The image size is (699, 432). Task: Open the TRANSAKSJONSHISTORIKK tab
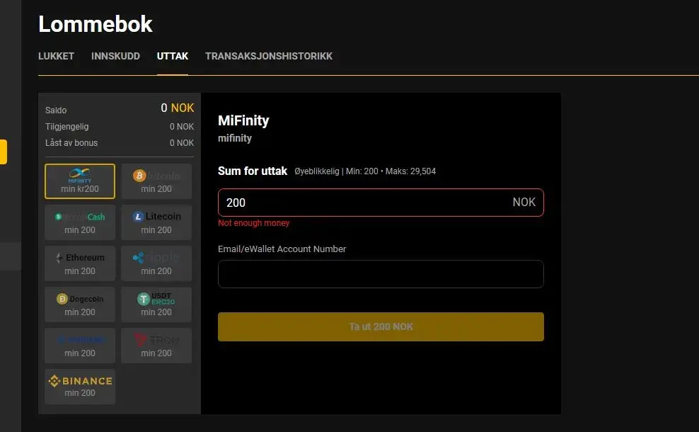[269, 56]
